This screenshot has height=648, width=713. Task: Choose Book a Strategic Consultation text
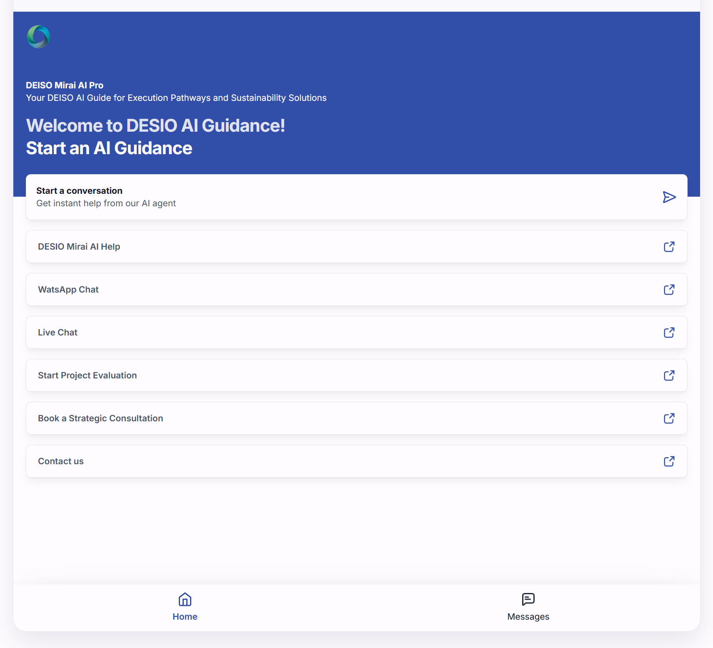pos(100,418)
